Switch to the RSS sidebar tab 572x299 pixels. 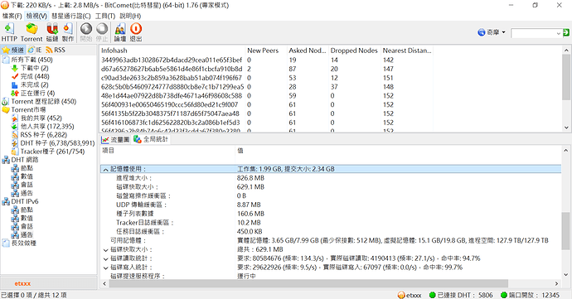tap(56, 50)
